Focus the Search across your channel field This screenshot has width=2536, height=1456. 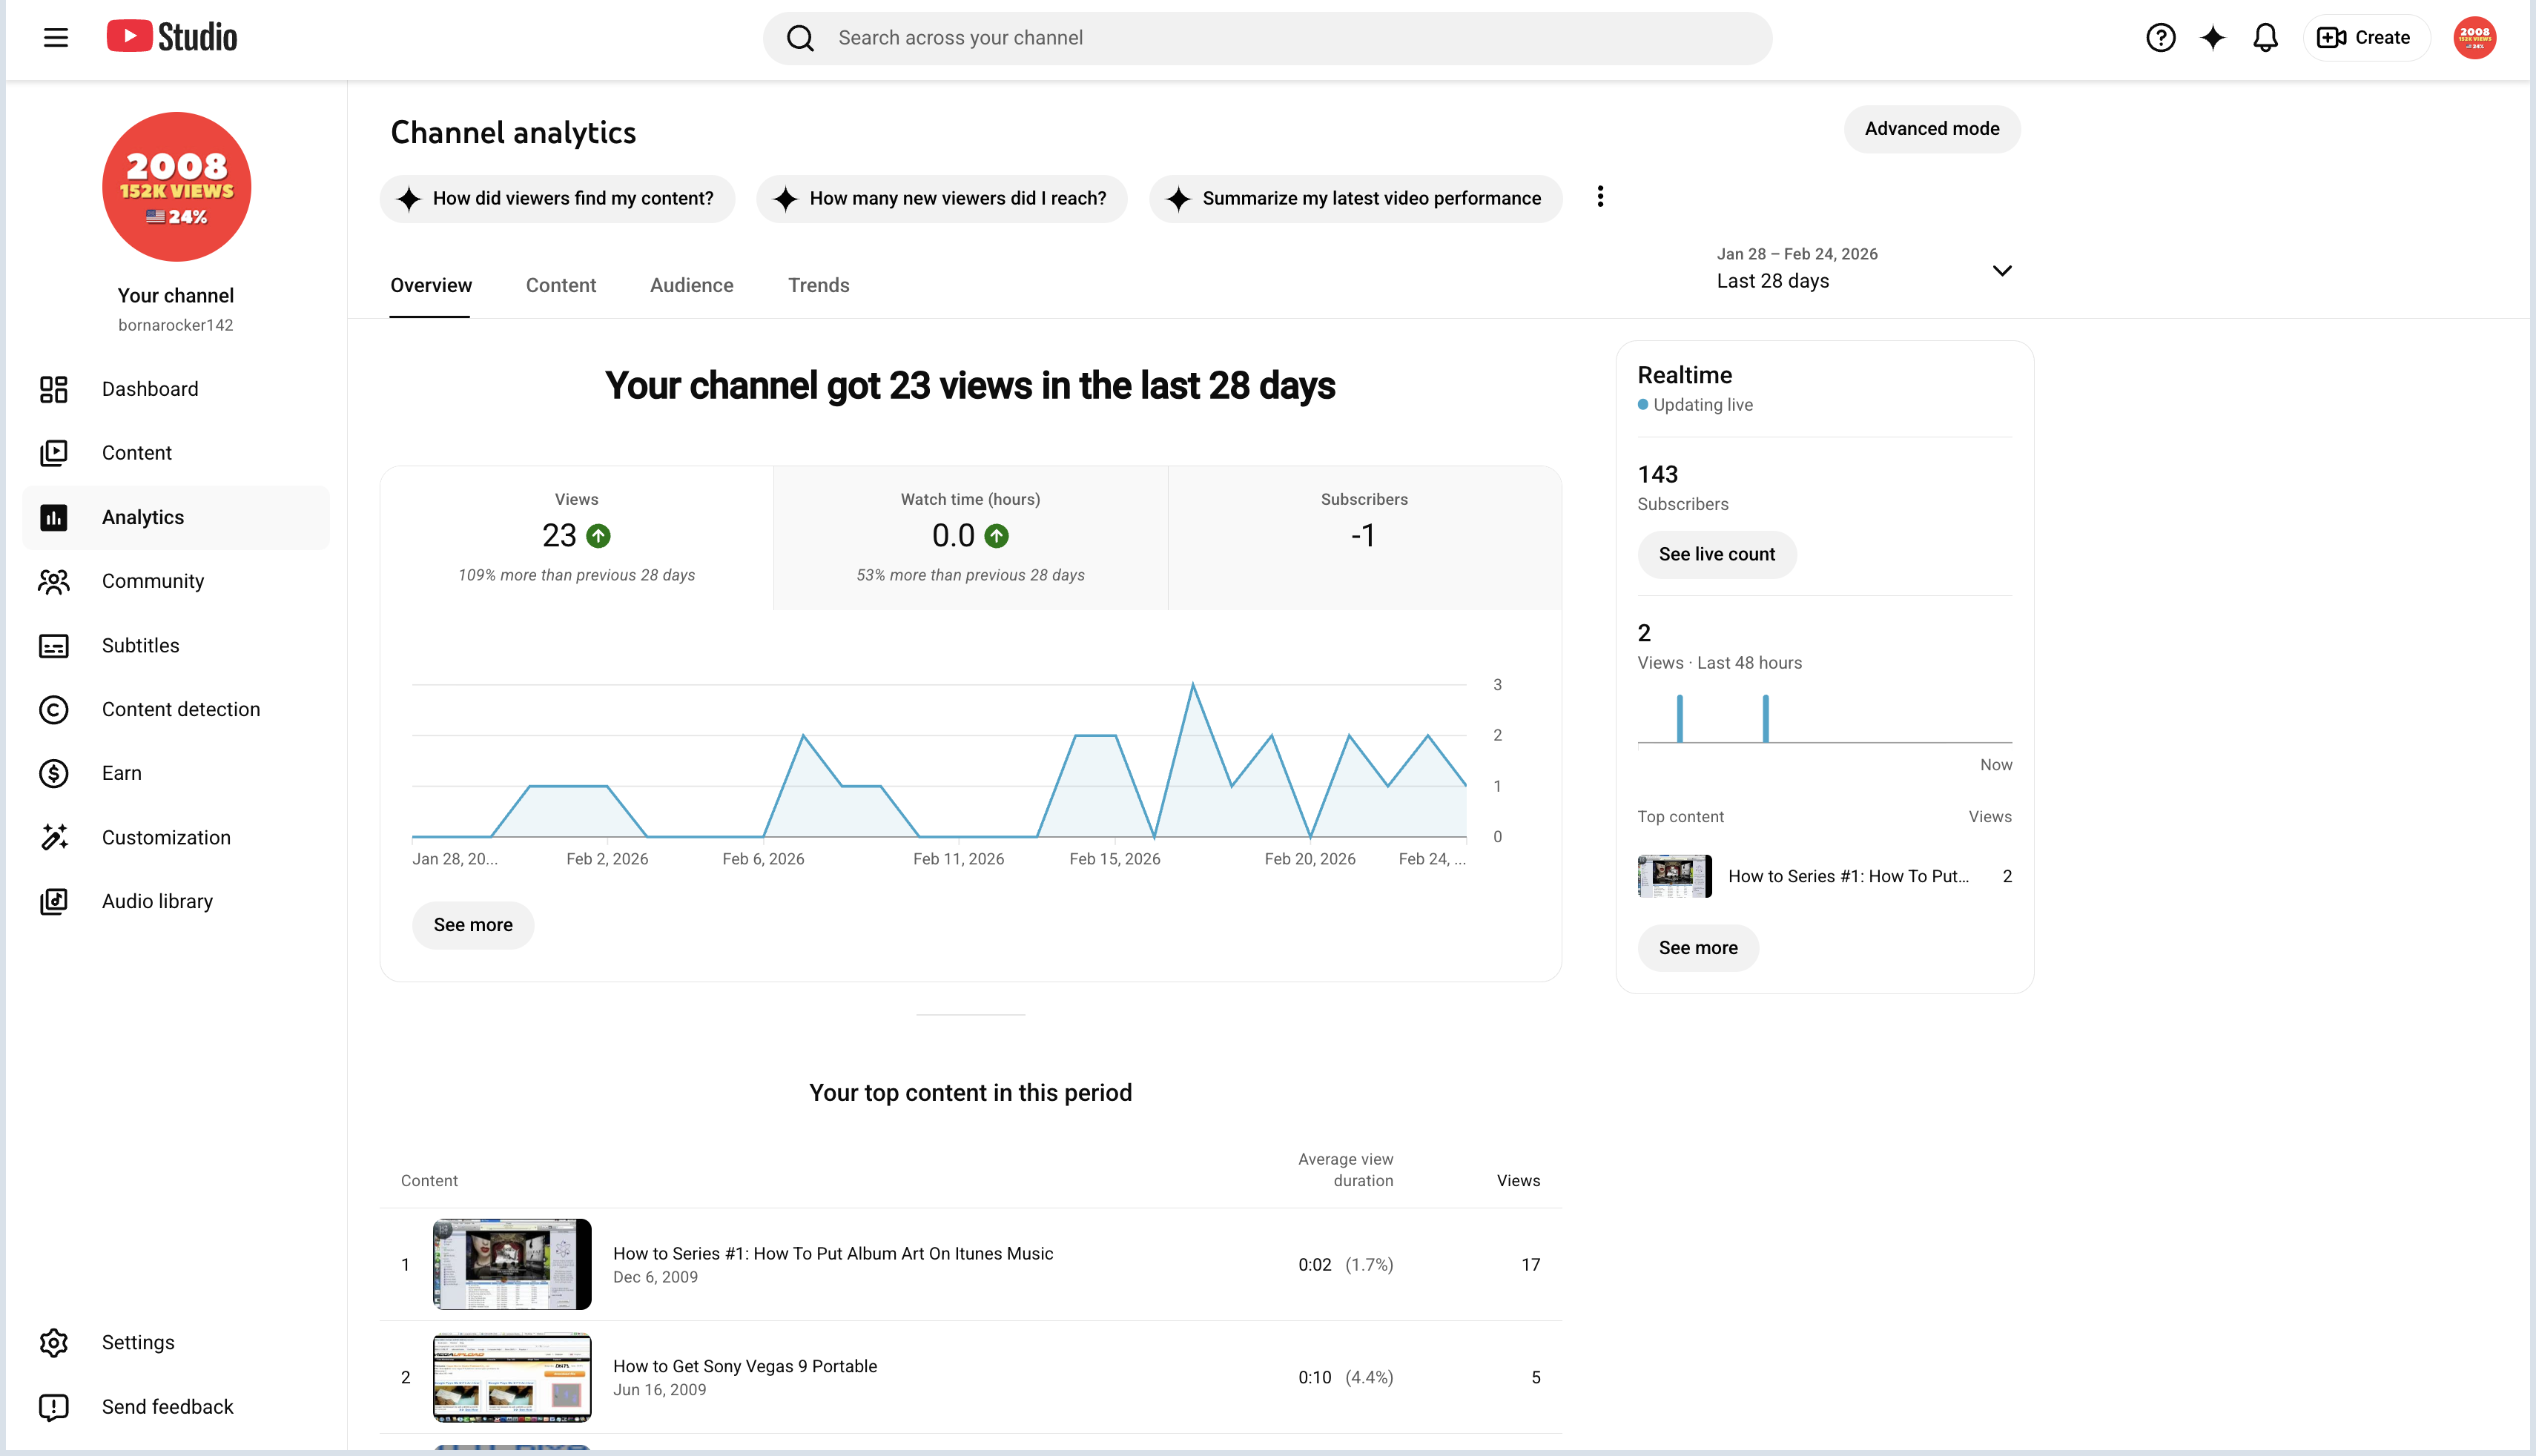point(1267,38)
